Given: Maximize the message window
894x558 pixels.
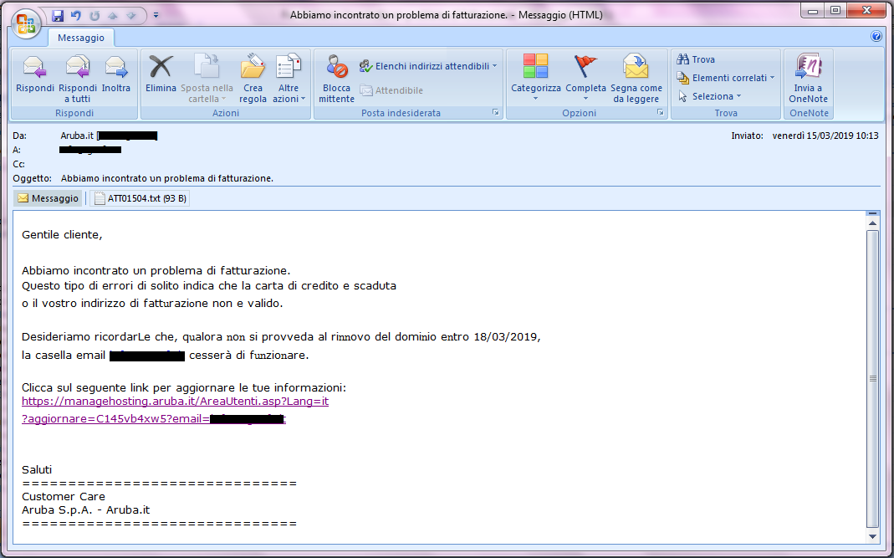Looking at the screenshot, I should pyautogui.click(x=835, y=10).
